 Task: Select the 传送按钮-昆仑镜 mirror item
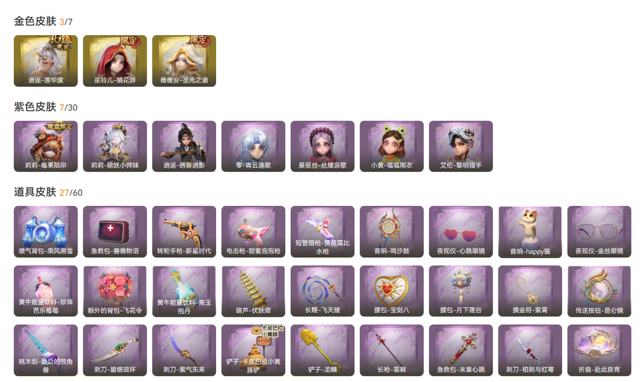click(x=599, y=292)
